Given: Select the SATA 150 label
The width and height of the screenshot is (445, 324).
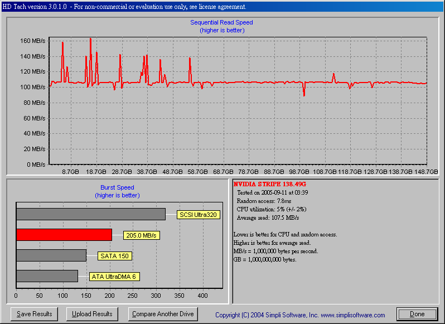Looking at the screenshot, I should pyautogui.click(x=114, y=256).
